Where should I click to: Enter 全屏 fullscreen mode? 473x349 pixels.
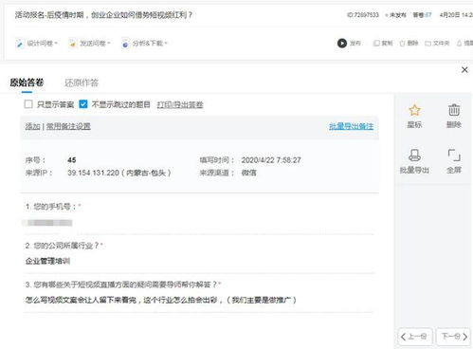tap(454, 156)
